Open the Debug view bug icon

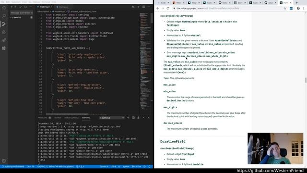click(4, 32)
